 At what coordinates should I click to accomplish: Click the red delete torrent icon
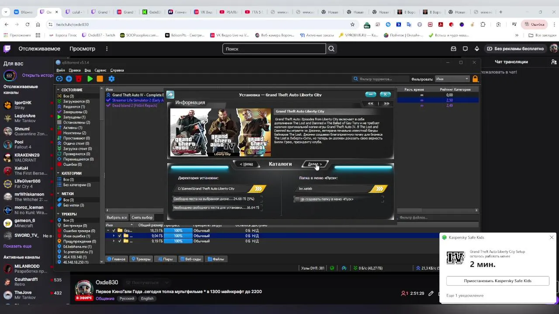point(79,79)
